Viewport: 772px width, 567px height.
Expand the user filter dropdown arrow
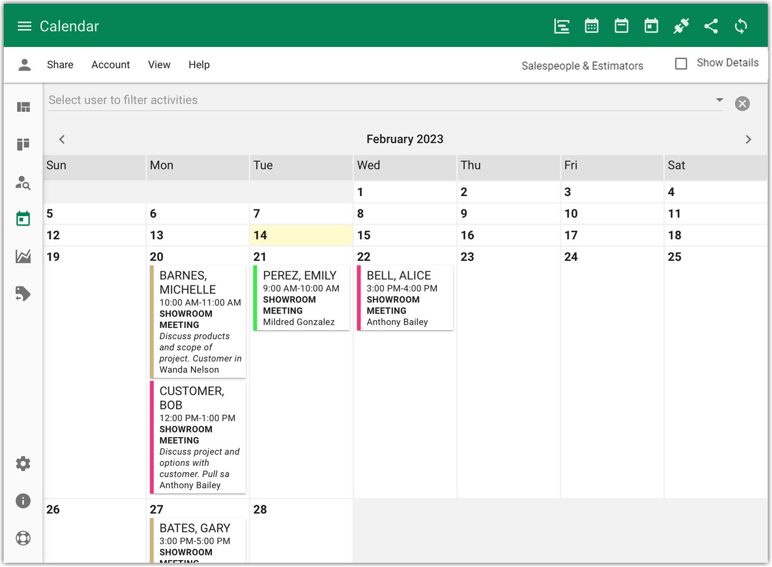coord(719,100)
